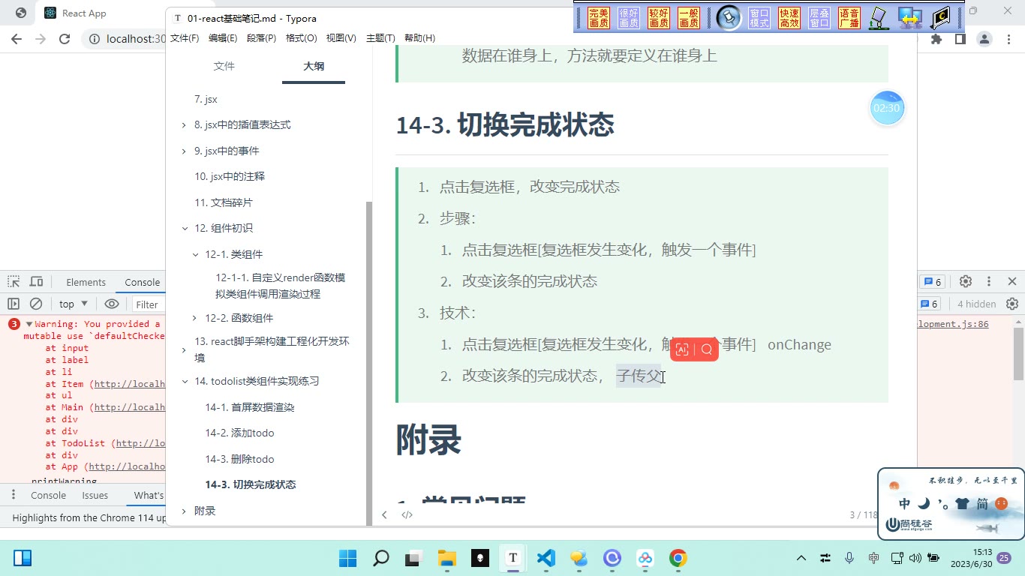Pick the 一般画质 quality option
This screenshot has height=576, width=1025.
point(689,18)
